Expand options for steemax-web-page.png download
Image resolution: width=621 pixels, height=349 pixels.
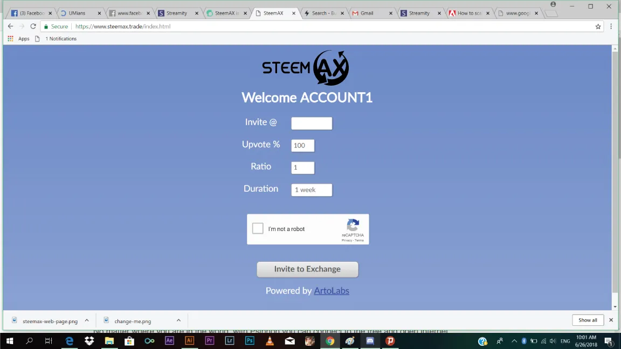tap(87, 320)
